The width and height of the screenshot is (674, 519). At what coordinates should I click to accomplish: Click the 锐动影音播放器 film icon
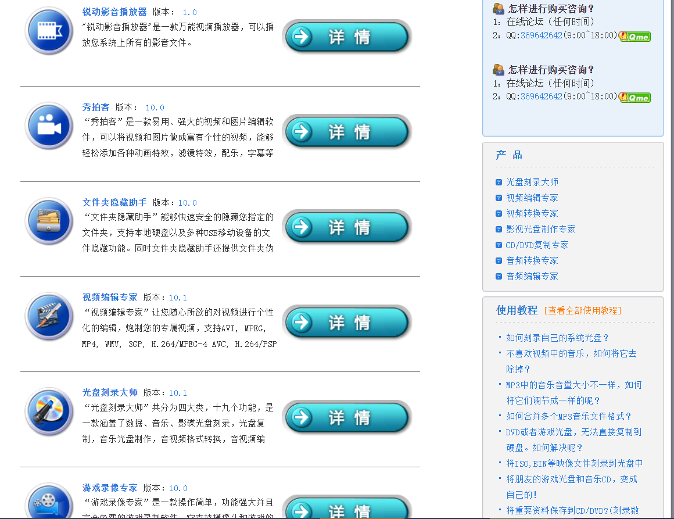click(49, 30)
